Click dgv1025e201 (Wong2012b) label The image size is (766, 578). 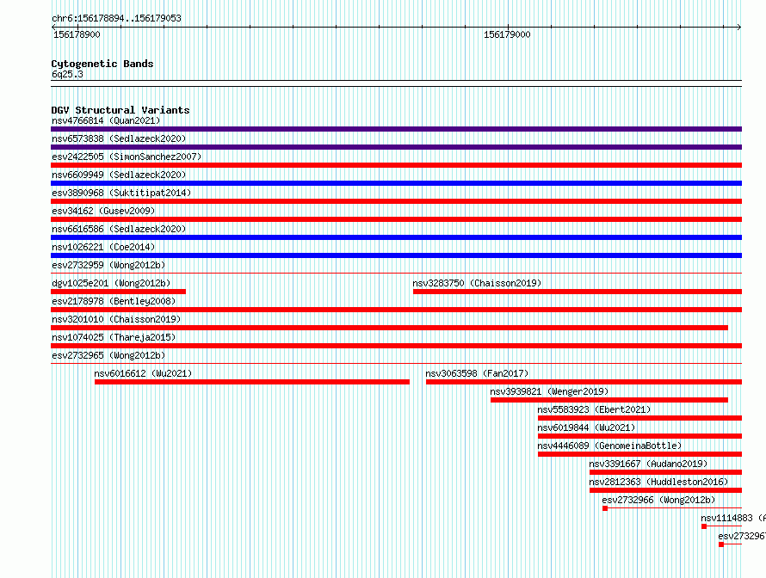(111, 283)
